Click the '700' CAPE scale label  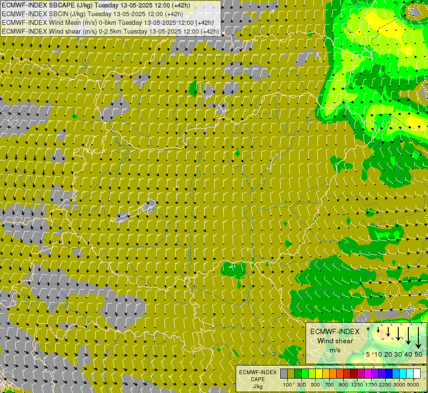(330, 385)
